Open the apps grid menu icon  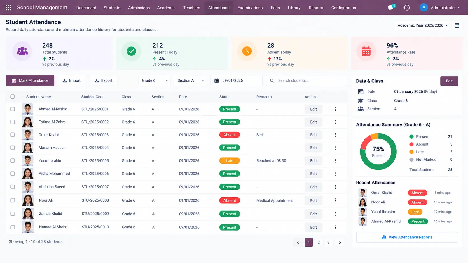tap(8, 8)
